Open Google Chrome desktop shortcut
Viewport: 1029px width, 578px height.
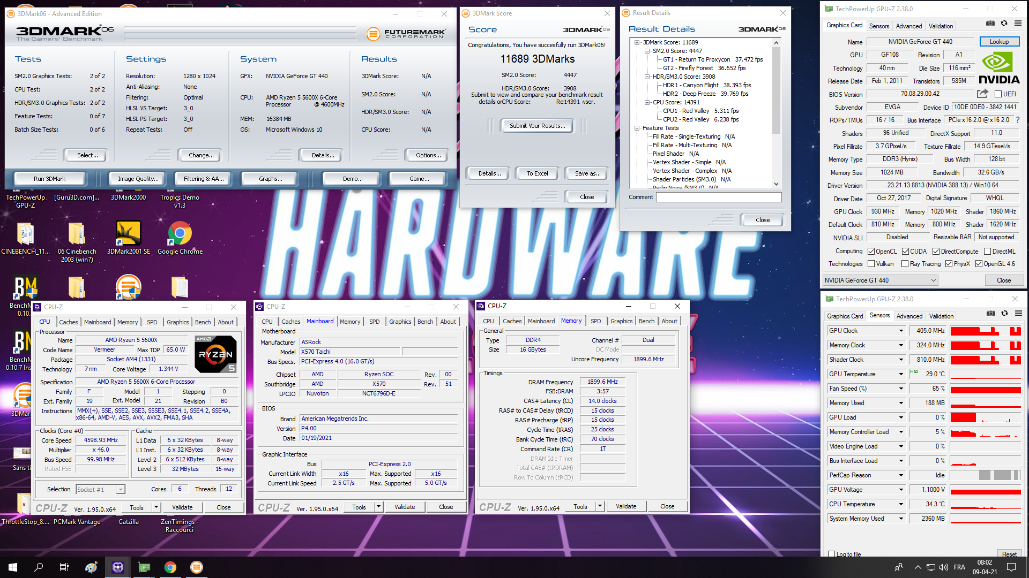coord(180,238)
